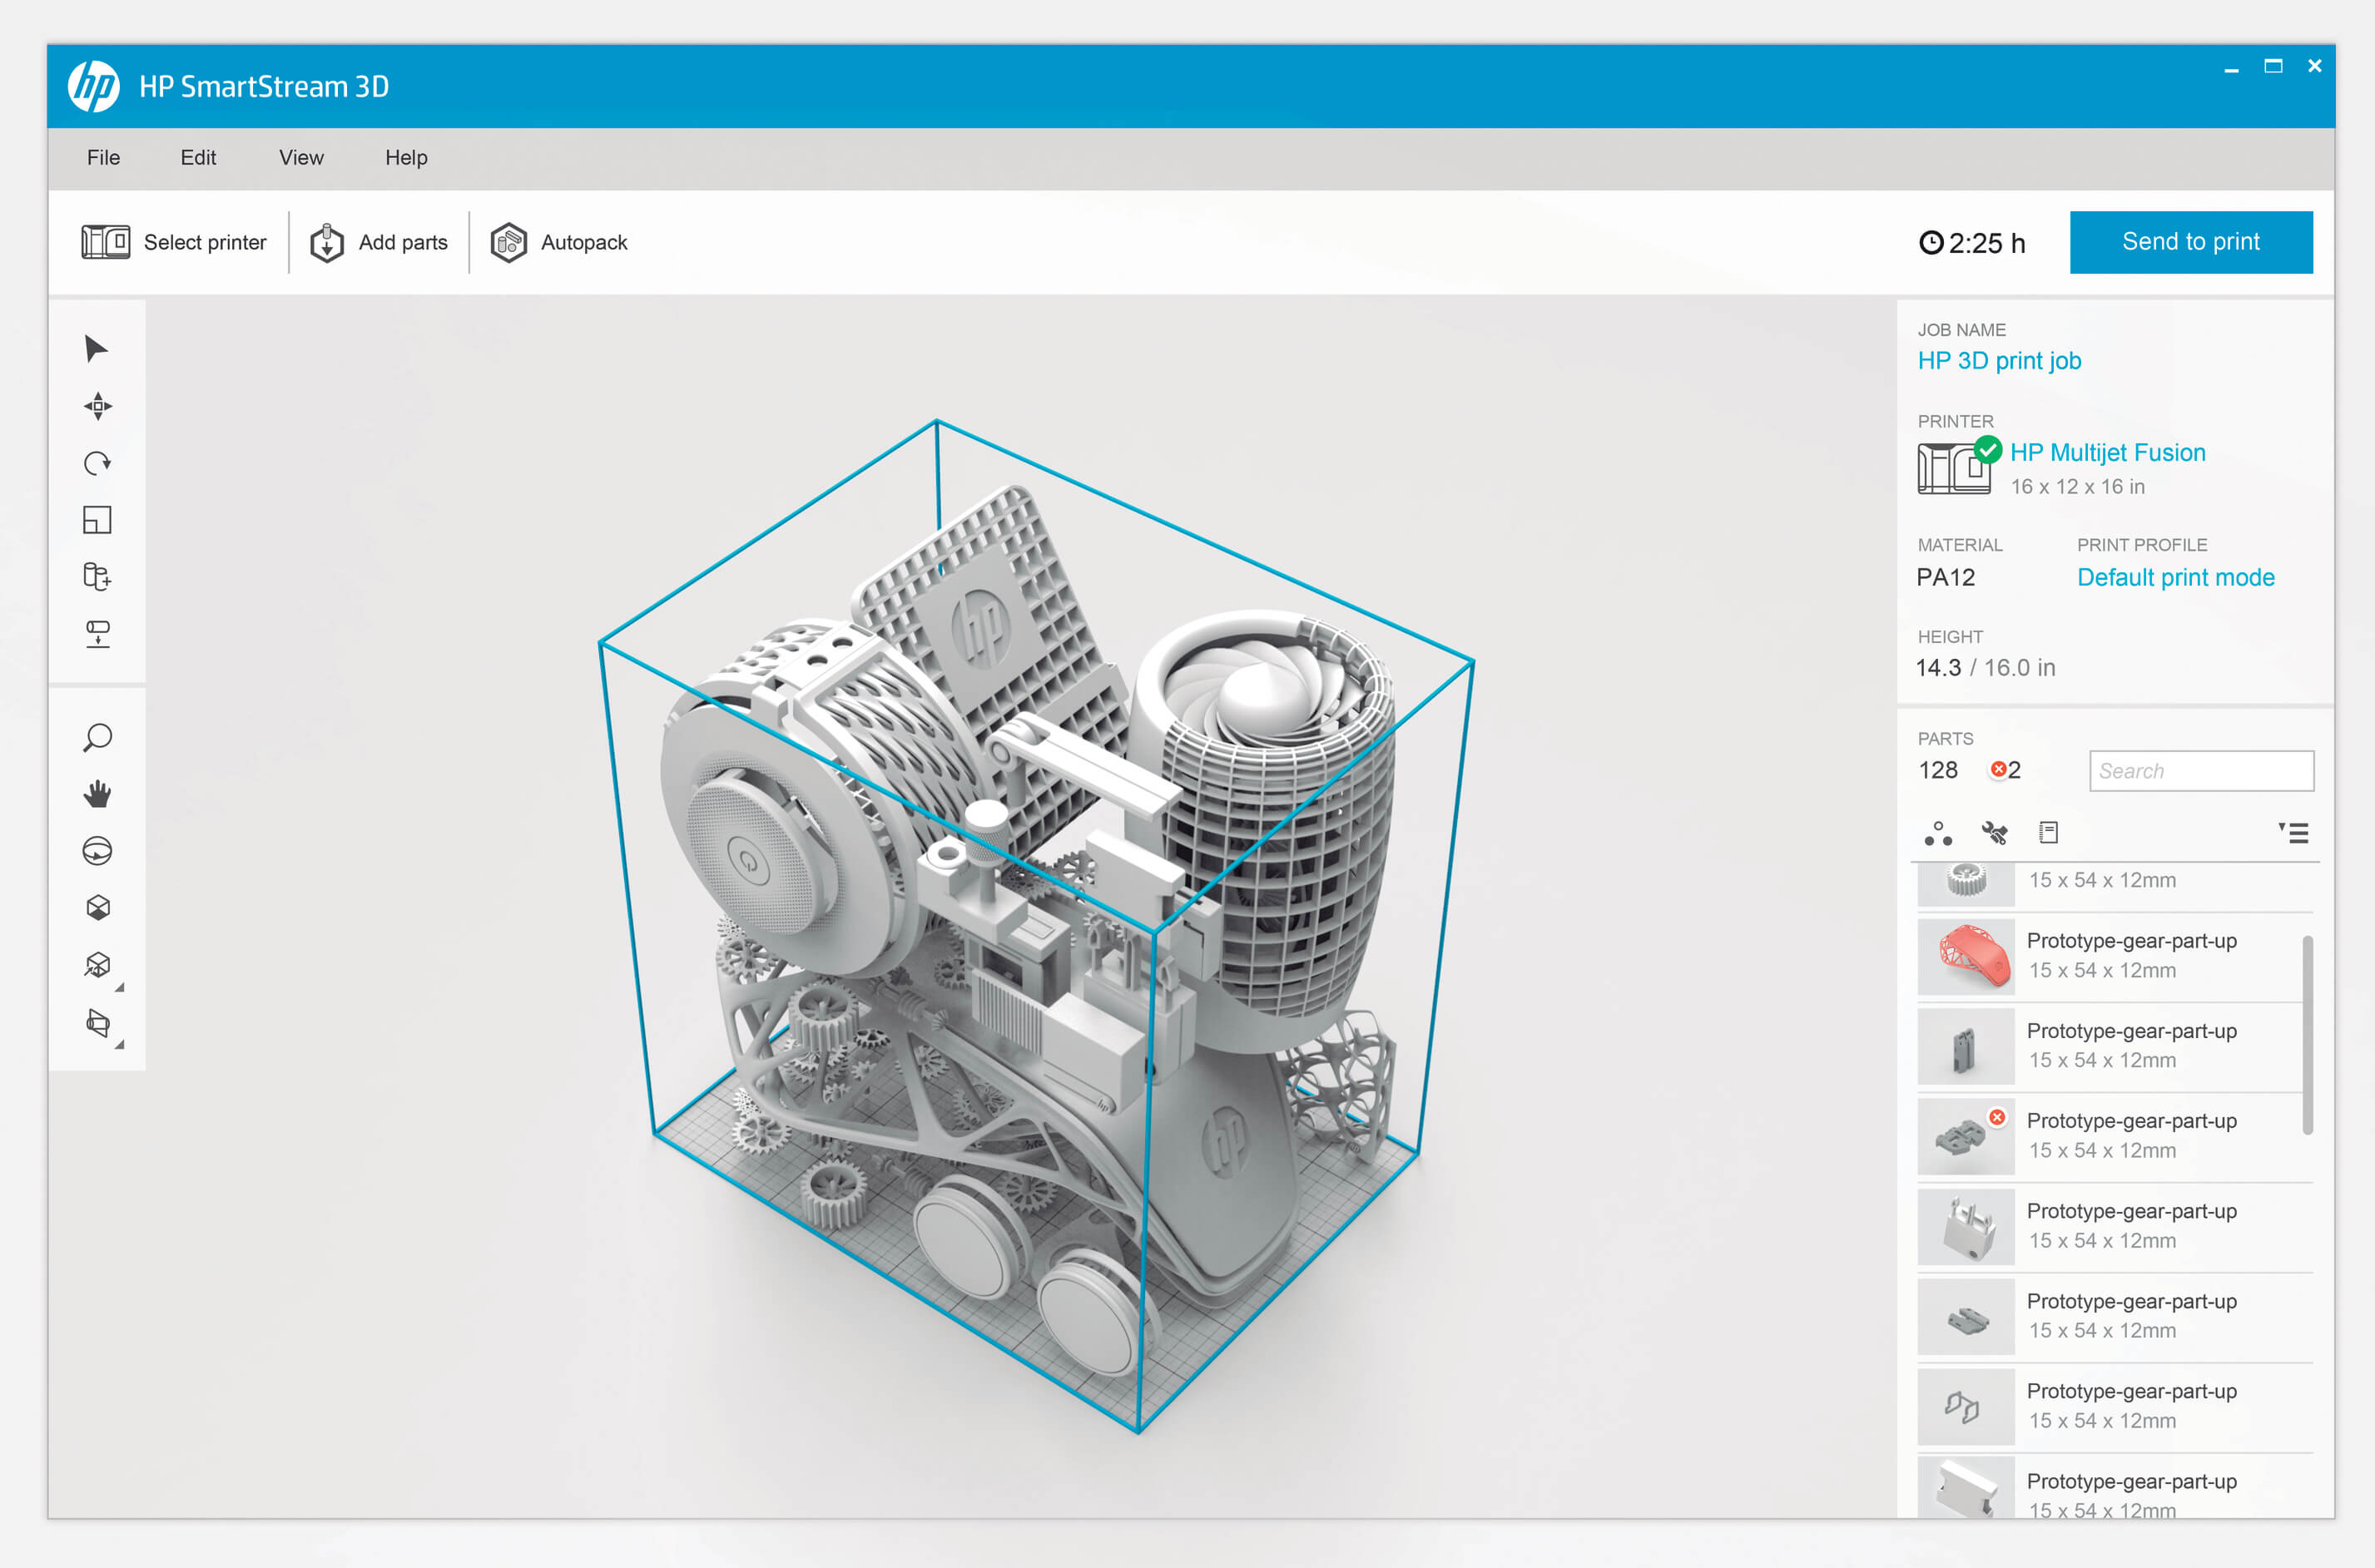Activate the magnifying glass Zoom tool
The height and width of the screenshot is (1568, 2375).
click(97, 738)
